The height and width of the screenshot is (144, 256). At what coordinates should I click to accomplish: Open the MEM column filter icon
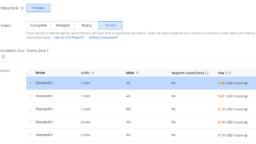click(x=137, y=73)
